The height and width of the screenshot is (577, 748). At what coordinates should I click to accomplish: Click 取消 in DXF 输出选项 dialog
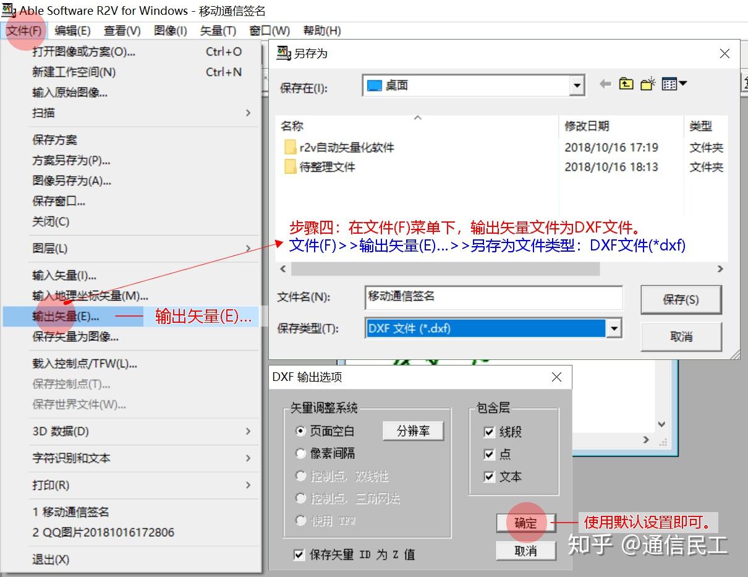[526, 550]
